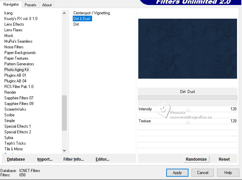Select the Dirt filter

pyautogui.click(x=76, y=24)
